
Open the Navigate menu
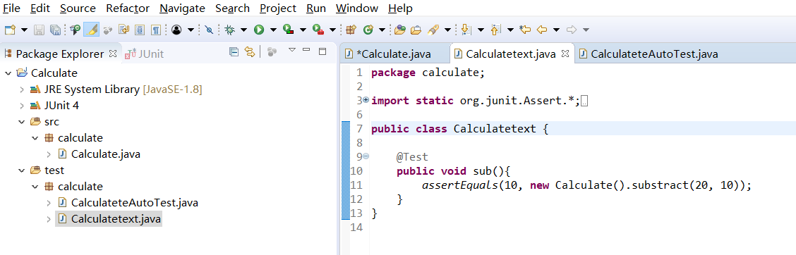click(x=182, y=8)
